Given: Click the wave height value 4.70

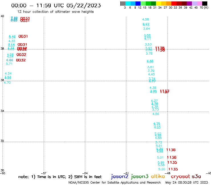Looking at the screenshot, I should tap(7, 83).
